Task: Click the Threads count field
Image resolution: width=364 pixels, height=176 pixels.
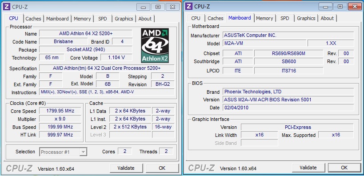Action: coord(166,152)
